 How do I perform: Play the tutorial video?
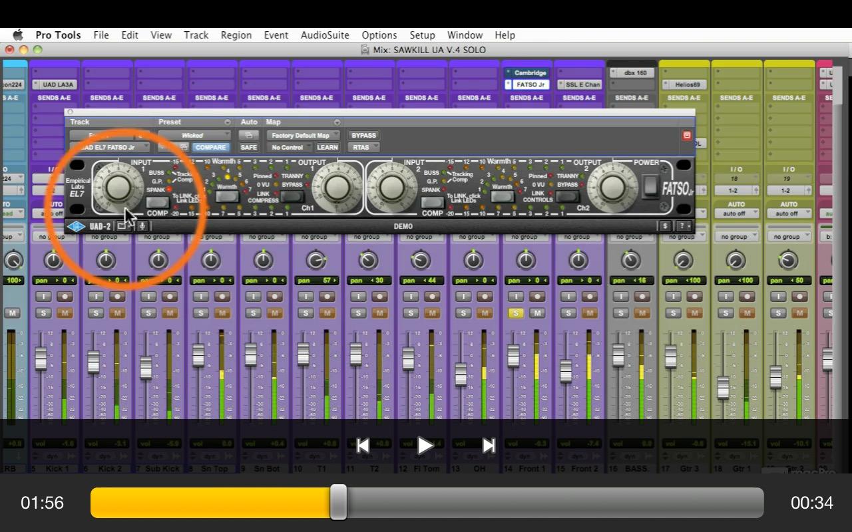425,446
